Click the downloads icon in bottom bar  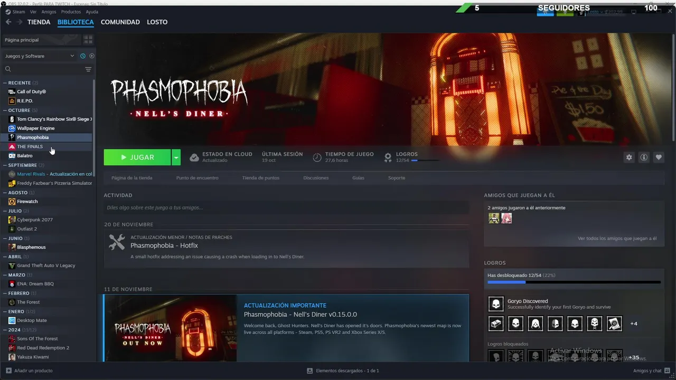pos(310,370)
